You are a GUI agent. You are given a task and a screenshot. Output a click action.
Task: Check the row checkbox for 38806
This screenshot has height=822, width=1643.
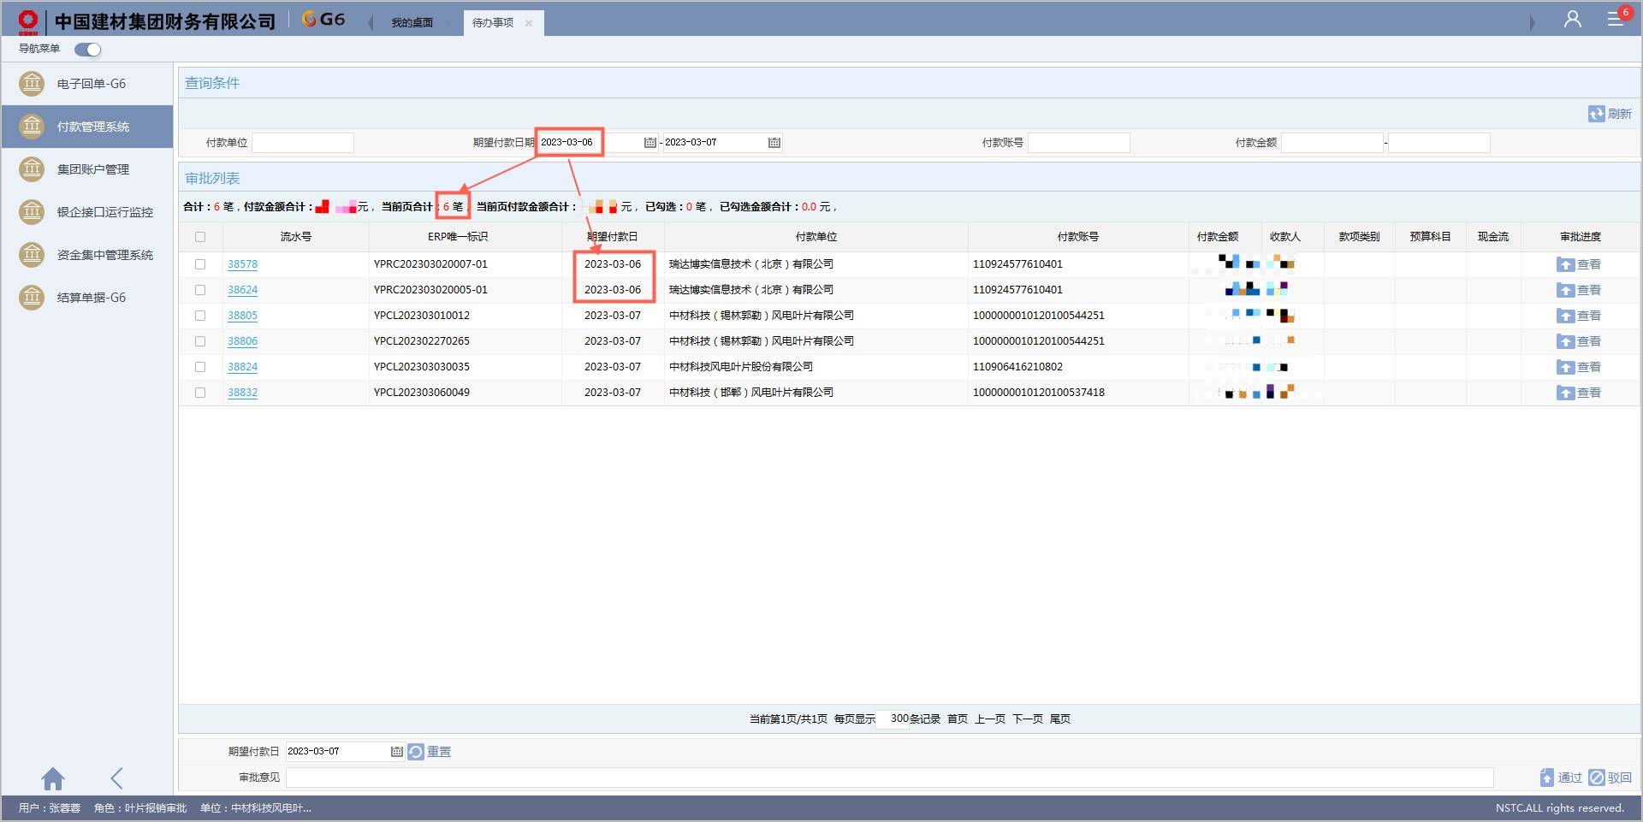(x=200, y=341)
